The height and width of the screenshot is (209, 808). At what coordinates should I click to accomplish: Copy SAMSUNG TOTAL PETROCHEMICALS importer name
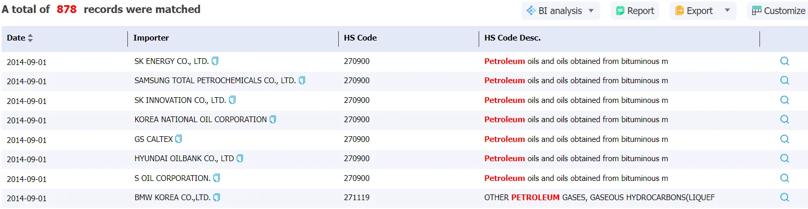(302, 81)
